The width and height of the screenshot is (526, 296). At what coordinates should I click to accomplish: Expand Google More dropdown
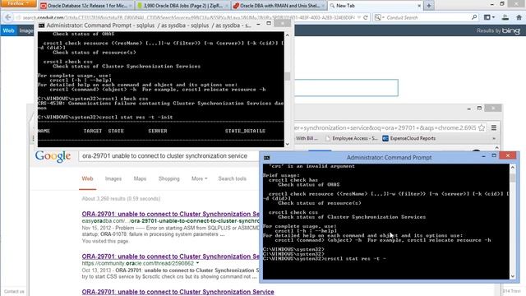[199, 178]
